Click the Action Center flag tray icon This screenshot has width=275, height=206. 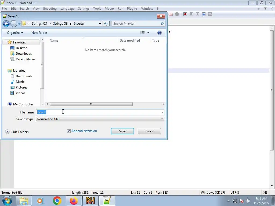coord(241,201)
